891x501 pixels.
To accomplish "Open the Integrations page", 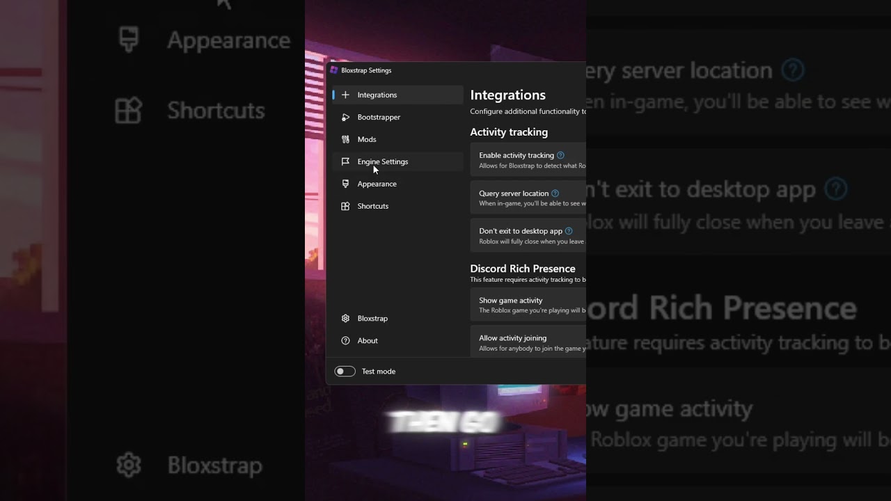I will [397, 95].
